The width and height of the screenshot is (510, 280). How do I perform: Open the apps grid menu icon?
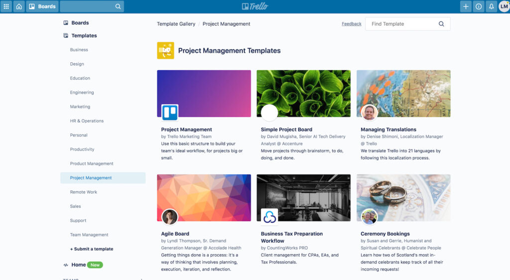point(6,6)
